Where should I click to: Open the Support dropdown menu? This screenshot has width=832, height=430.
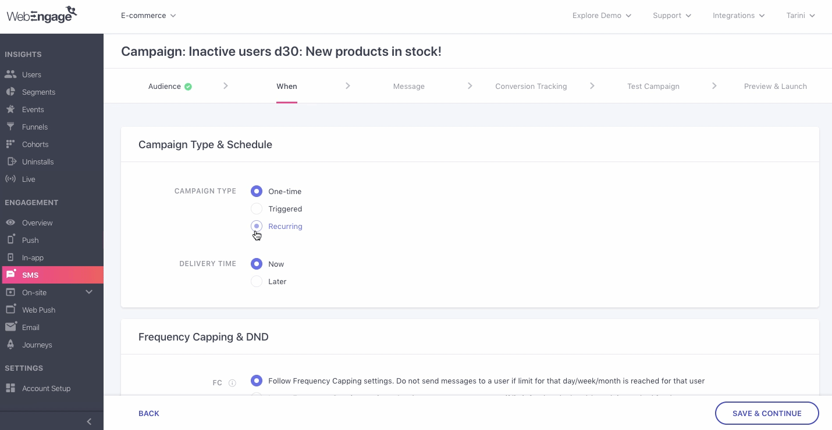coord(672,16)
